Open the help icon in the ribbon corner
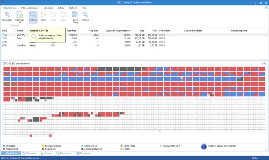This screenshot has height=160, width=269. 267,8
